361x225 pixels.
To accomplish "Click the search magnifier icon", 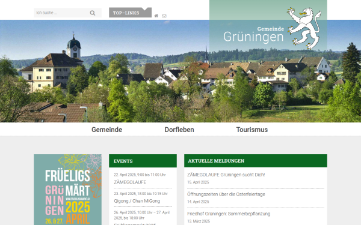I will [93, 13].
